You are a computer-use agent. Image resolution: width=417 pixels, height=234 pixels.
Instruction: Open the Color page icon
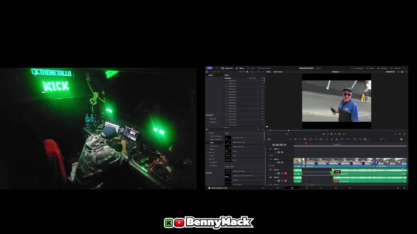coord(321,188)
